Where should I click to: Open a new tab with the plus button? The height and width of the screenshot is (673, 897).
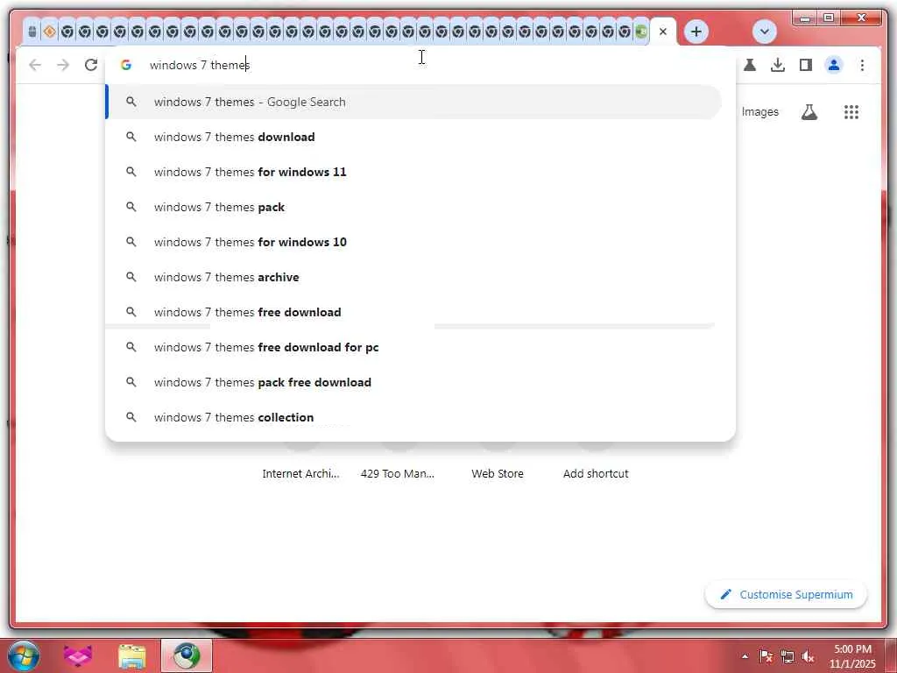click(x=696, y=32)
